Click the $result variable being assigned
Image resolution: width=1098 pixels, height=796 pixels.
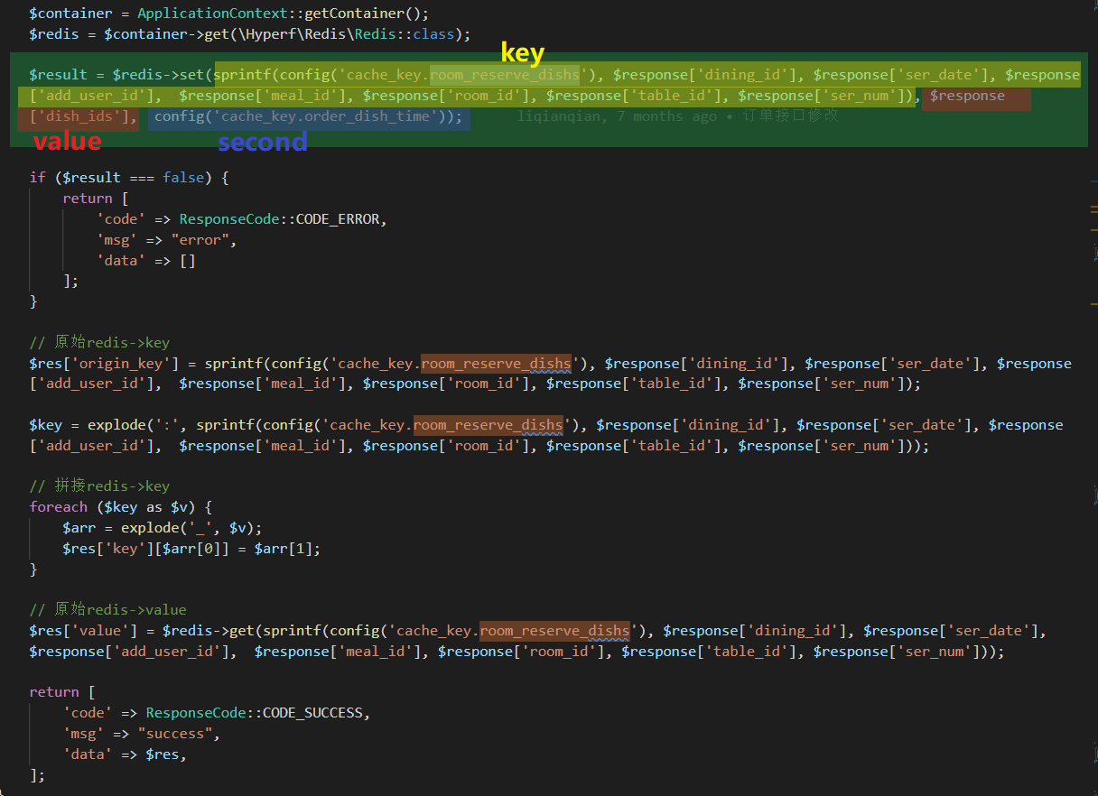click(58, 75)
